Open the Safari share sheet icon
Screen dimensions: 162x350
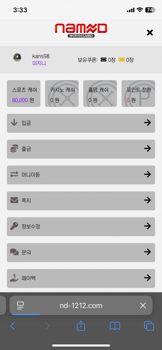click(81, 326)
